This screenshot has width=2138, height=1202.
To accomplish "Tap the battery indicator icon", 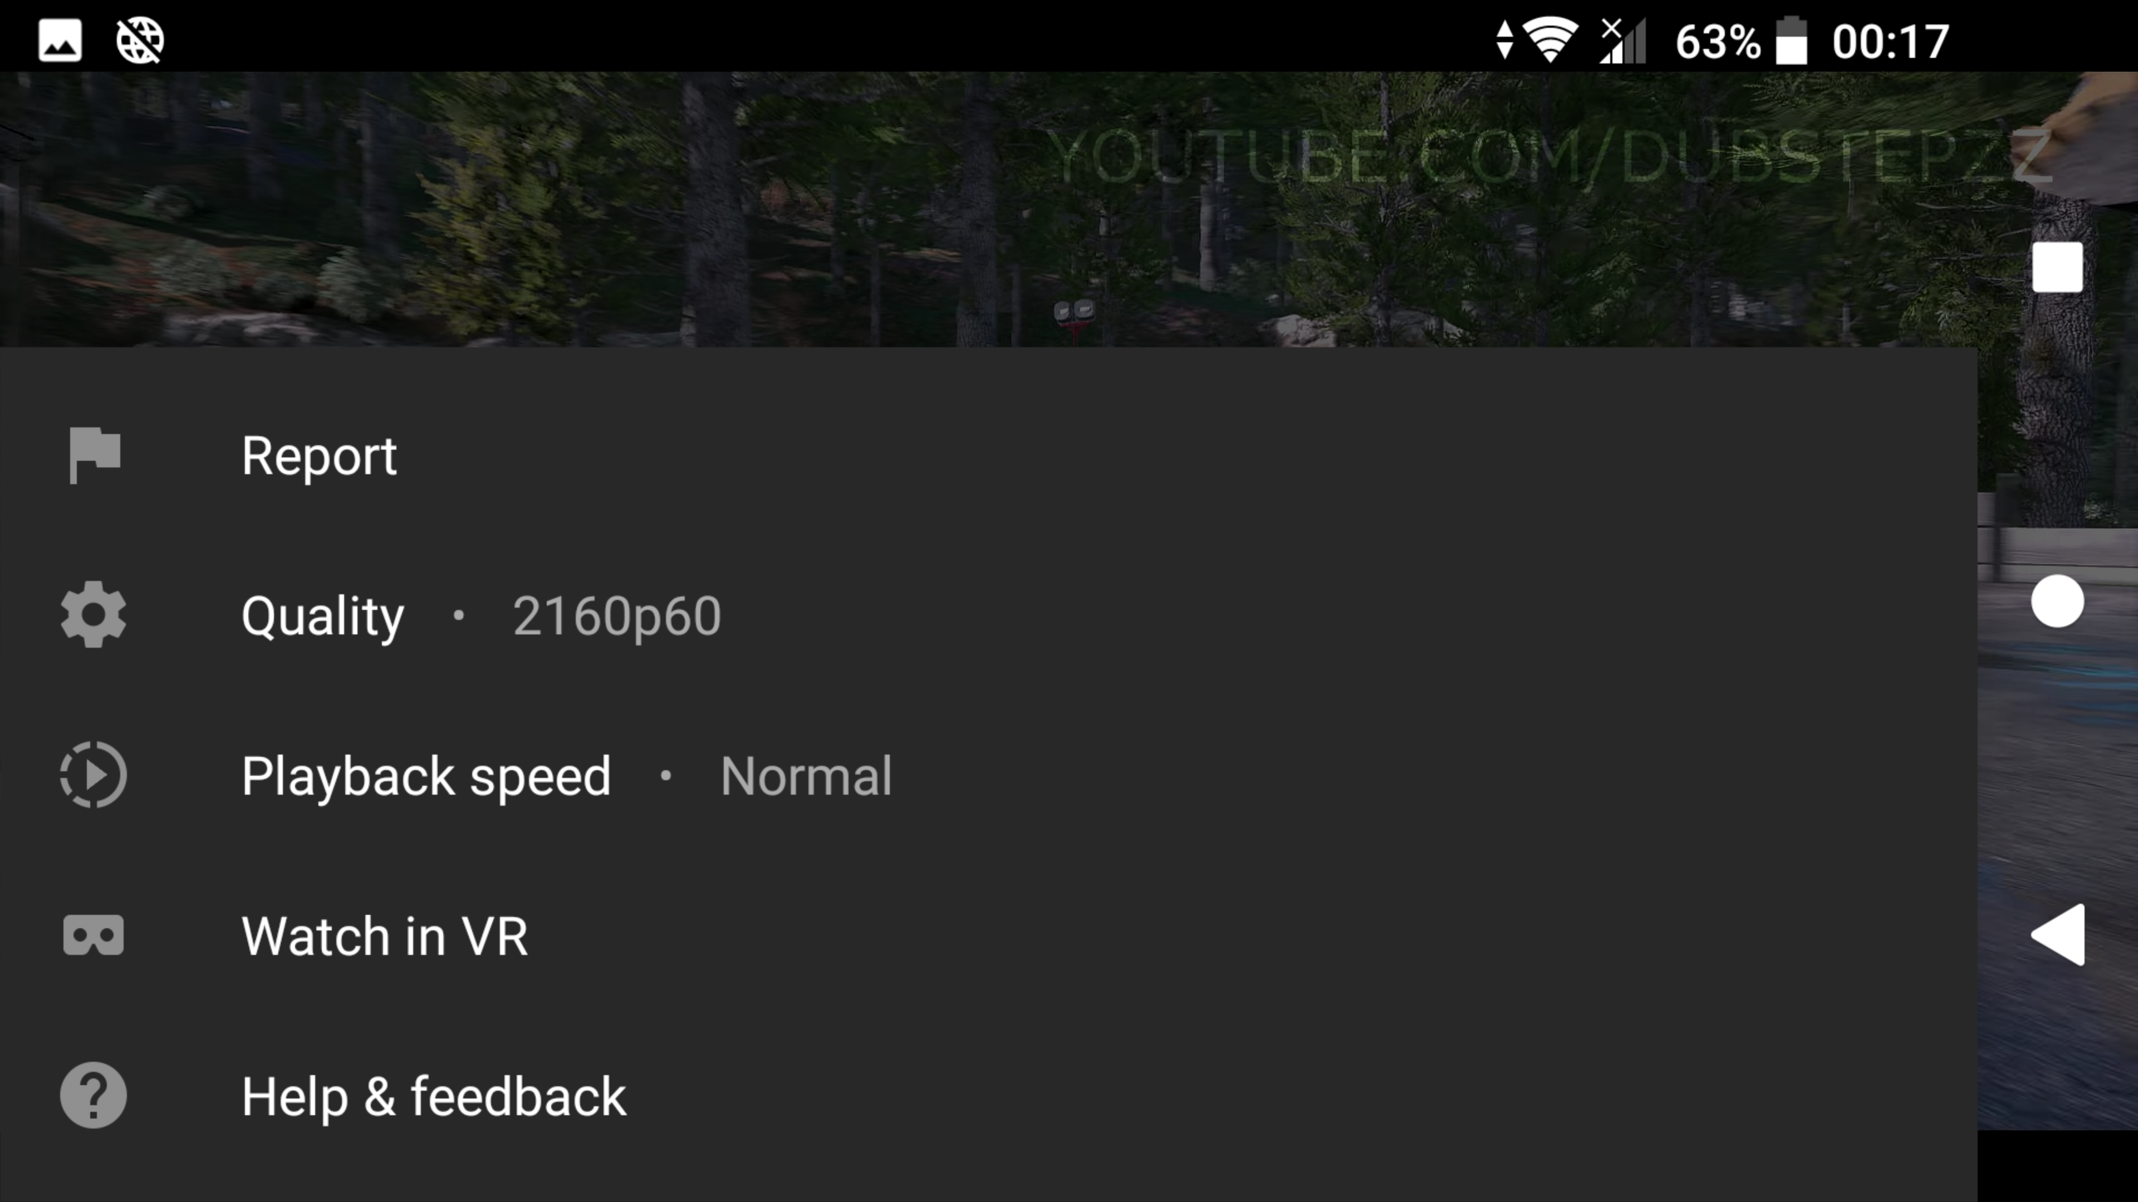I will [1791, 41].
